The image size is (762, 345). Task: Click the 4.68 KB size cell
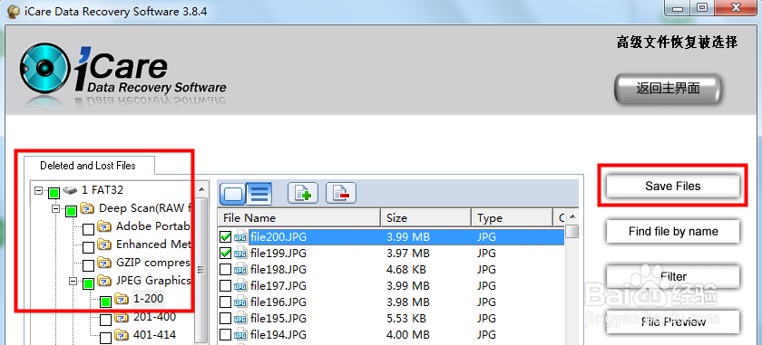tap(407, 269)
